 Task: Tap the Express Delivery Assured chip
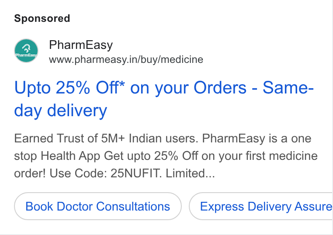(261, 206)
